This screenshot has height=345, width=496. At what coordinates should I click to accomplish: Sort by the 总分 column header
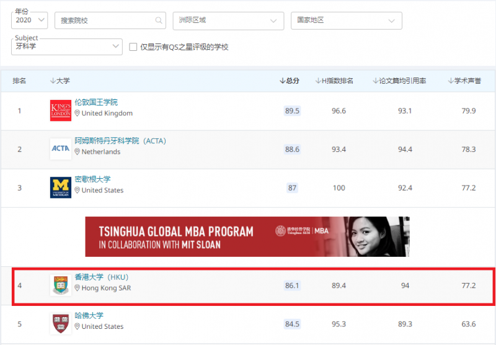[290, 81]
